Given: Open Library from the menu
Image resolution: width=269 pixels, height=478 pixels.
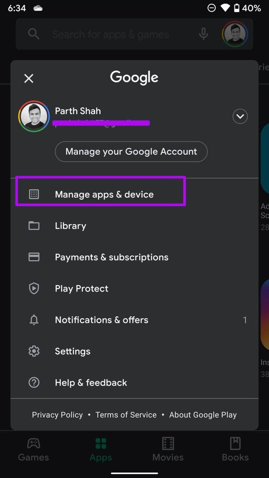Looking at the screenshot, I should point(134,226).
